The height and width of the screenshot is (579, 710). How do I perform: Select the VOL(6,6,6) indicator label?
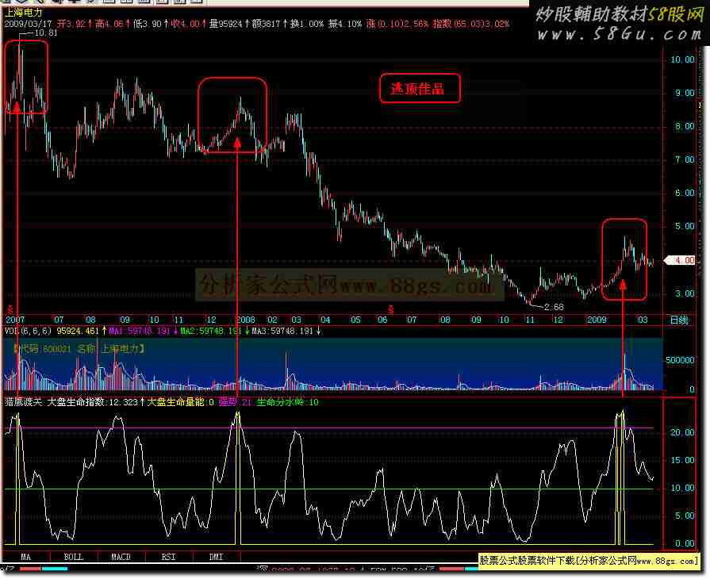28,331
